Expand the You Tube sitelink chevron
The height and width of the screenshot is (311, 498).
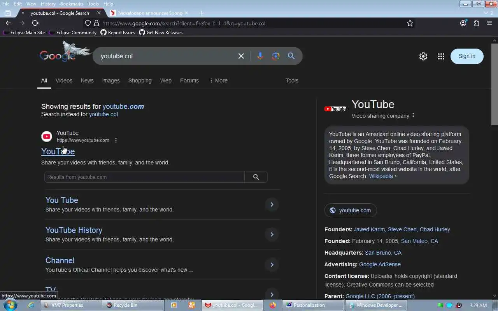tap(272, 204)
